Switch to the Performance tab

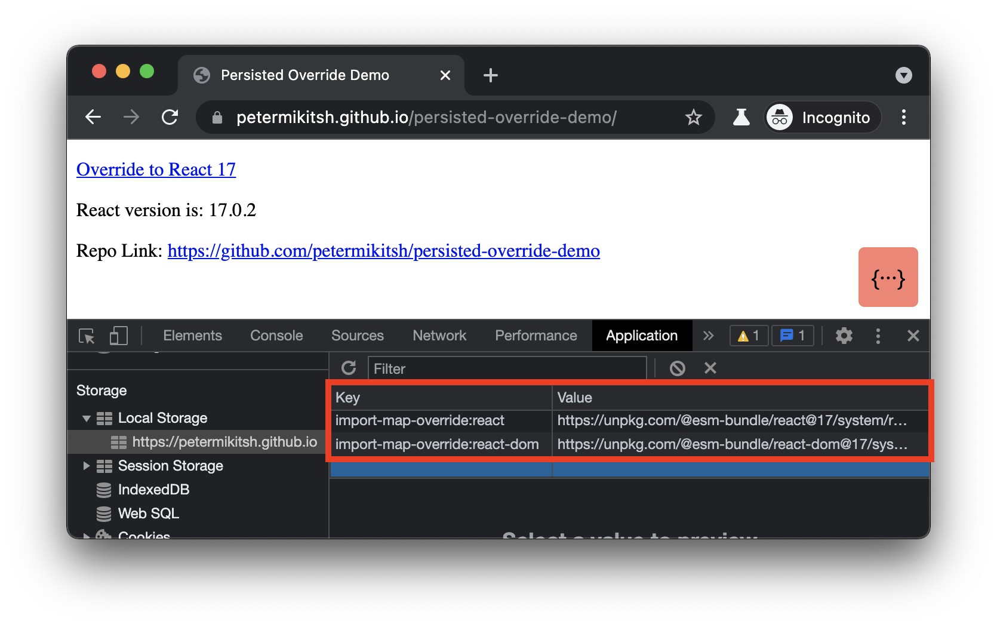tap(536, 336)
